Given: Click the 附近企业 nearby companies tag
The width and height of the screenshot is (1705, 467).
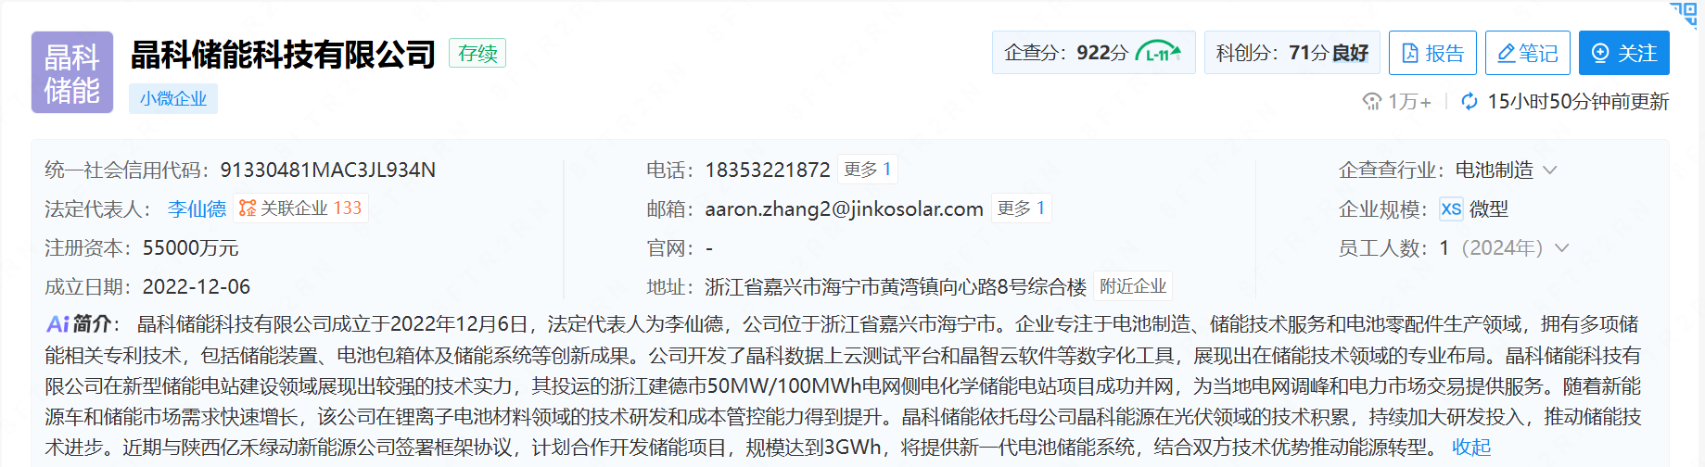Looking at the screenshot, I should tap(1133, 286).
